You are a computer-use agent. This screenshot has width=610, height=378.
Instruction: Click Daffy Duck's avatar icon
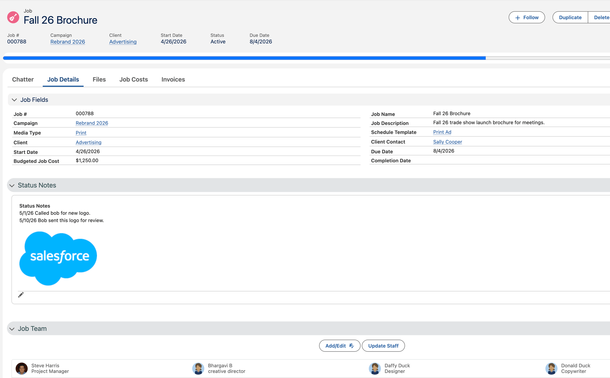pyautogui.click(x=375, y=368)
